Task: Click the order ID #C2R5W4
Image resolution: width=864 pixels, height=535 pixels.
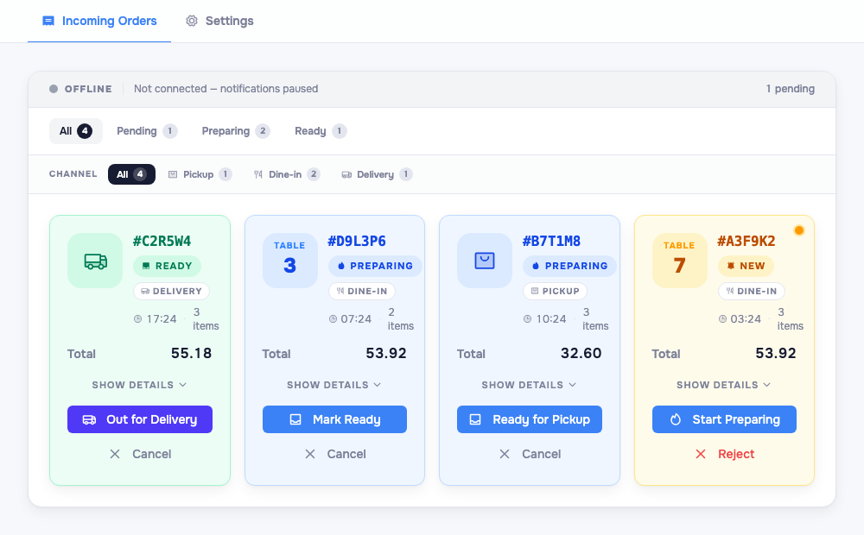Action: coord(162,241)
